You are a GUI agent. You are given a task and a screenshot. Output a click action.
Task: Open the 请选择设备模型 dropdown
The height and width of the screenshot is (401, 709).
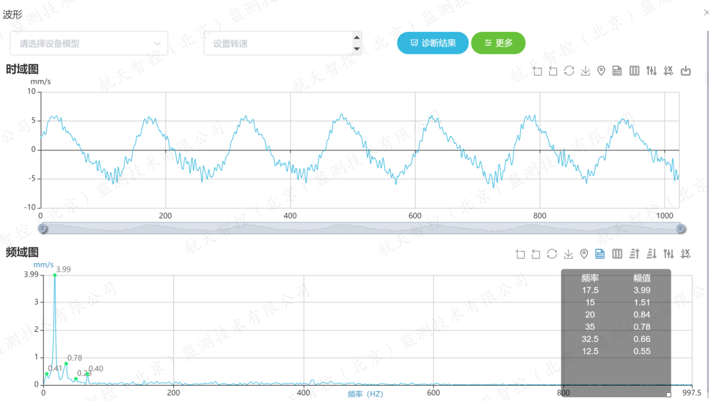[x=89, y=43]
